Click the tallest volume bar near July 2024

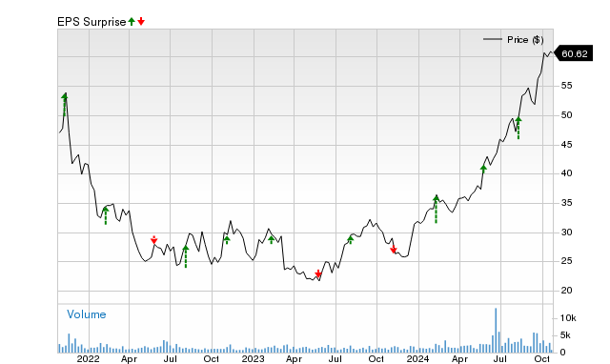click(496, 330)
